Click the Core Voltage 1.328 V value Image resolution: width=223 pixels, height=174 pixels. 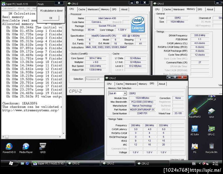click(x=122, y=30)
